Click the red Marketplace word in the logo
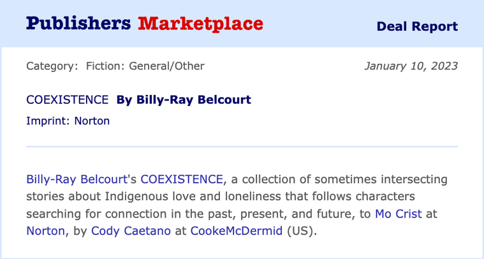Viewport: 484px width, 259px height. [200, 24]
